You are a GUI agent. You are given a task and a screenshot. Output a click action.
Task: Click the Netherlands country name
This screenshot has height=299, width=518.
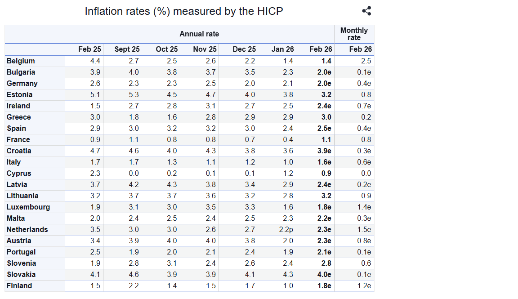pyautogui.click(x=27, y=230)
